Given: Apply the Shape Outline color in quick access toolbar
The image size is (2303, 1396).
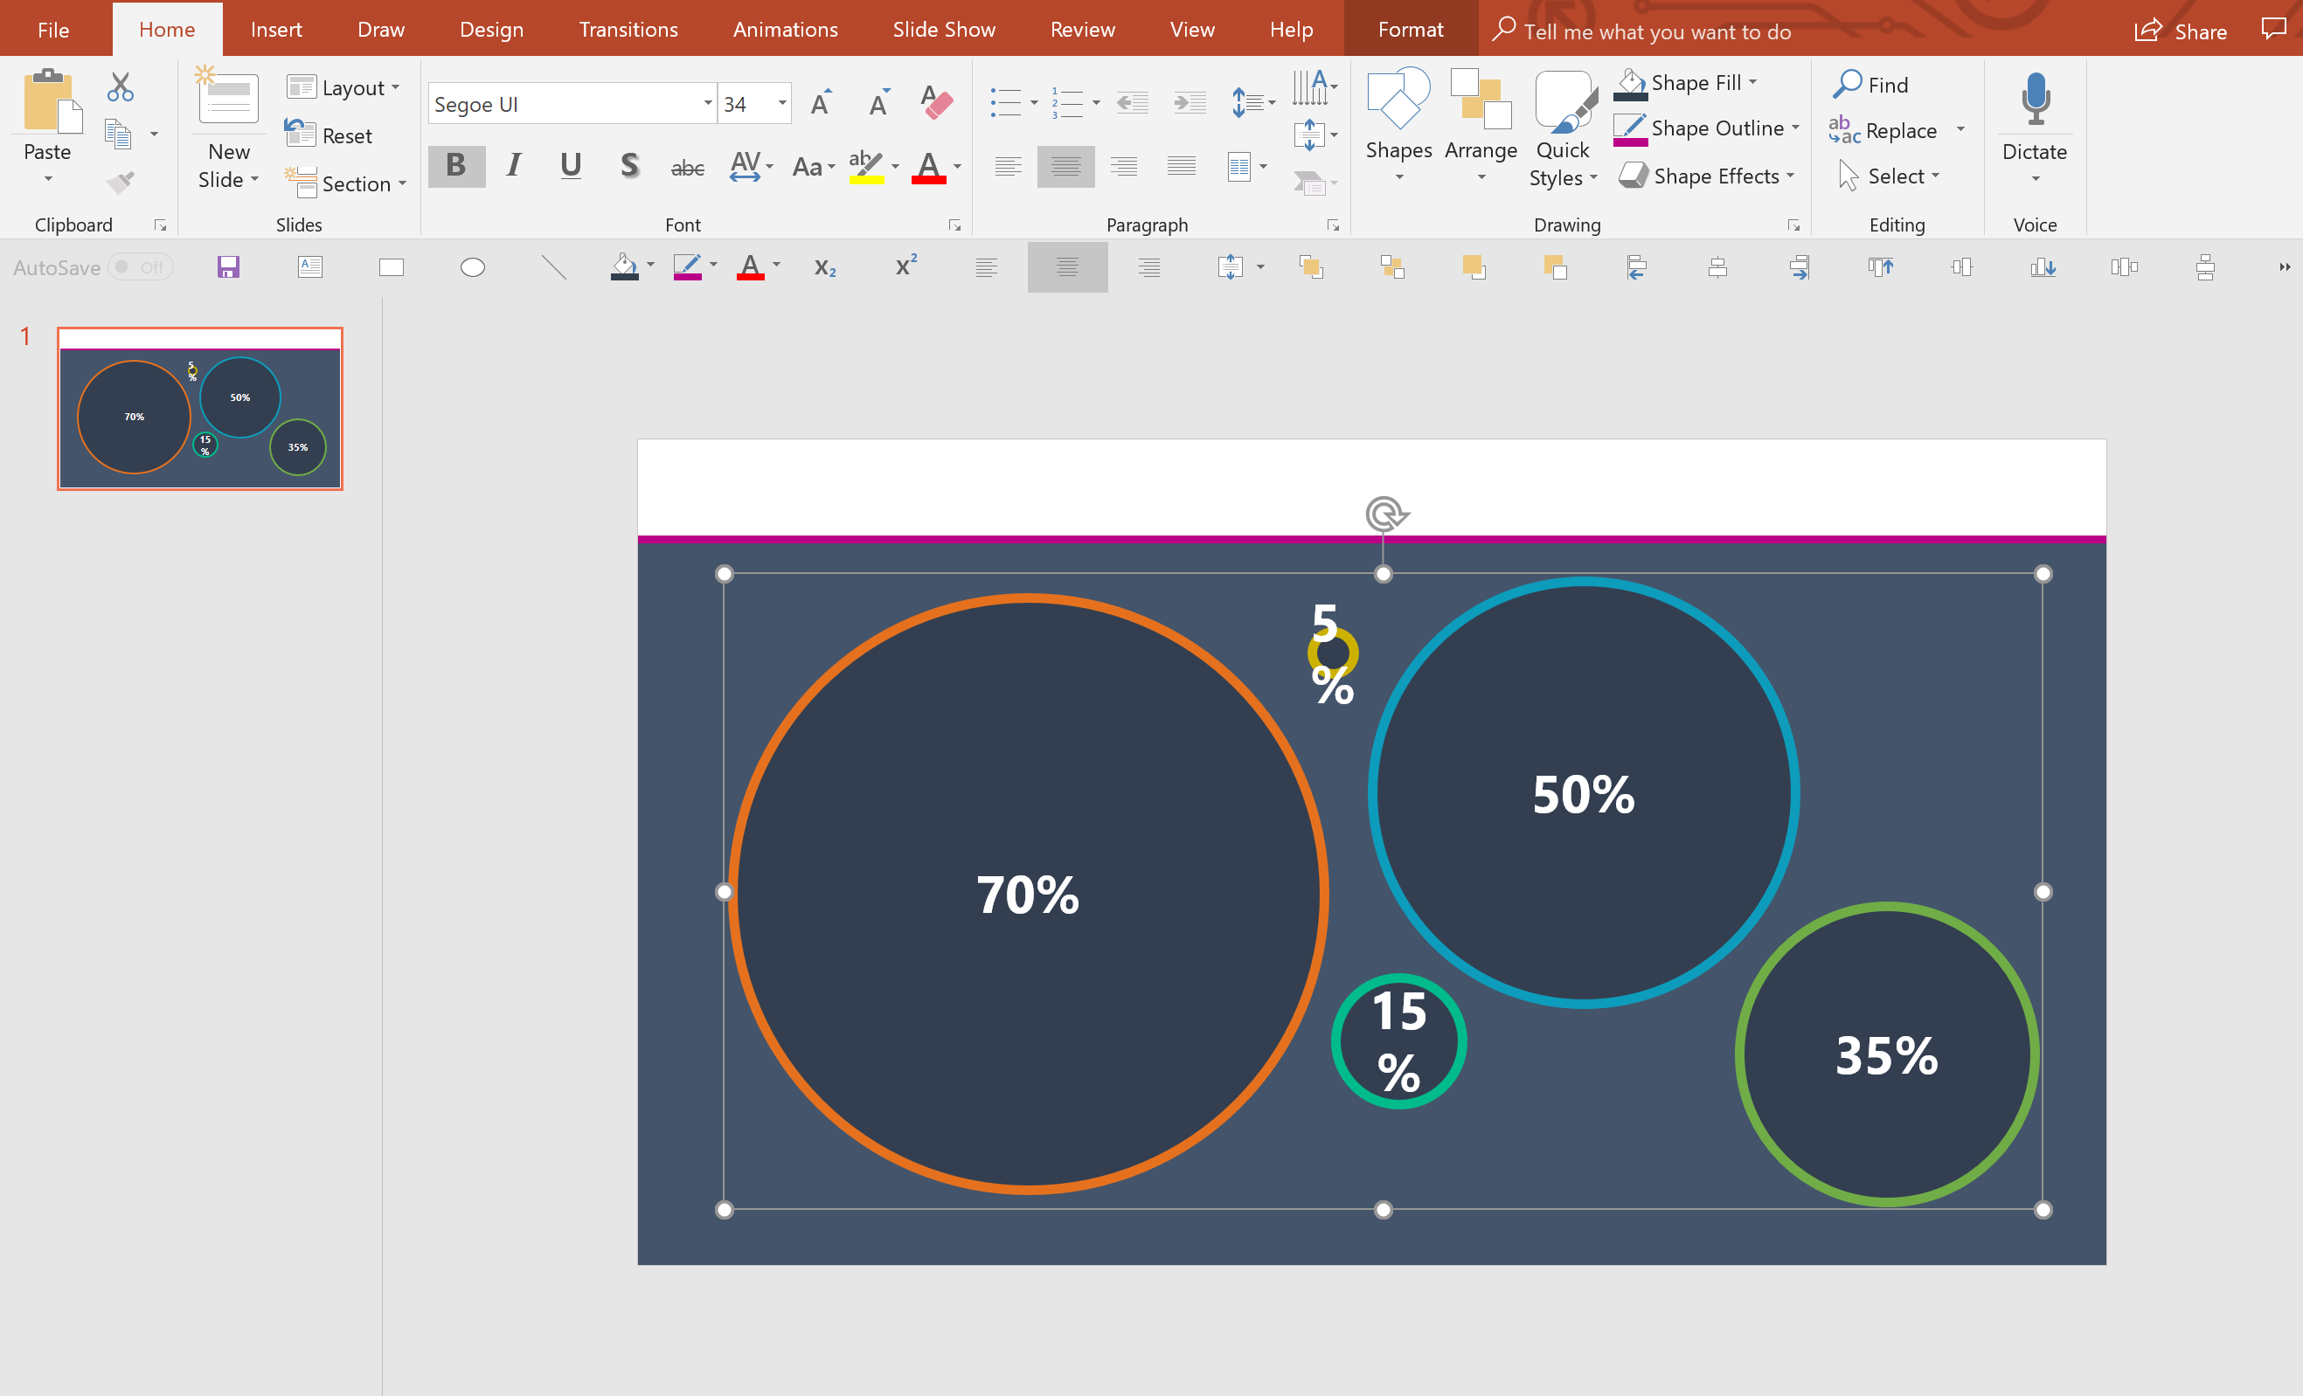Looking at the screenshot, I should point(687,267).
